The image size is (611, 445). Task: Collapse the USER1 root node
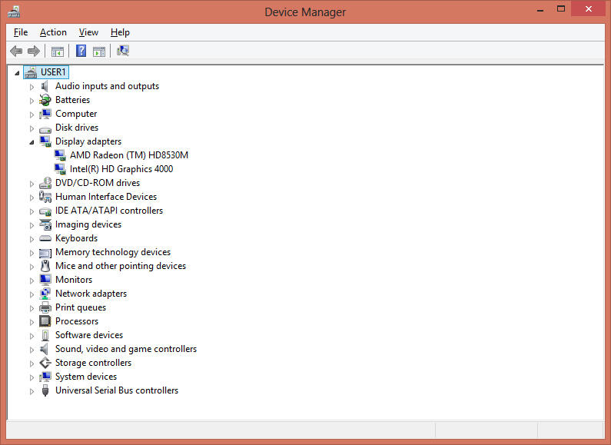click(17, 72)
